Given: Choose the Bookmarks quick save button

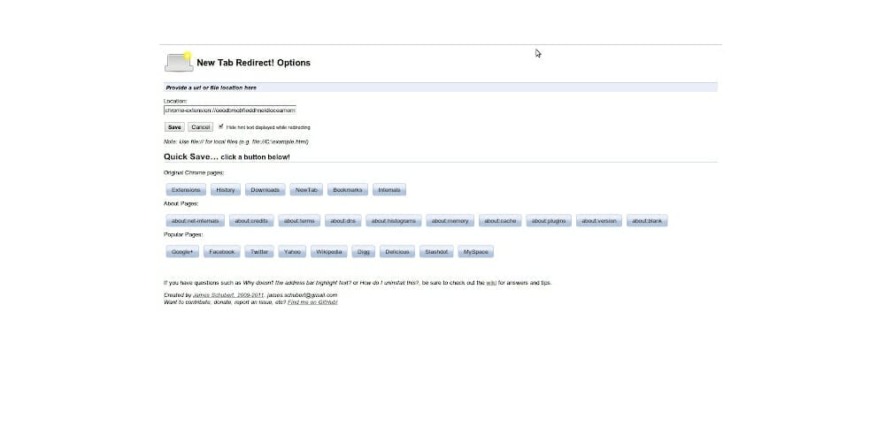Looking at the screenshot, I should pos(348,190).
